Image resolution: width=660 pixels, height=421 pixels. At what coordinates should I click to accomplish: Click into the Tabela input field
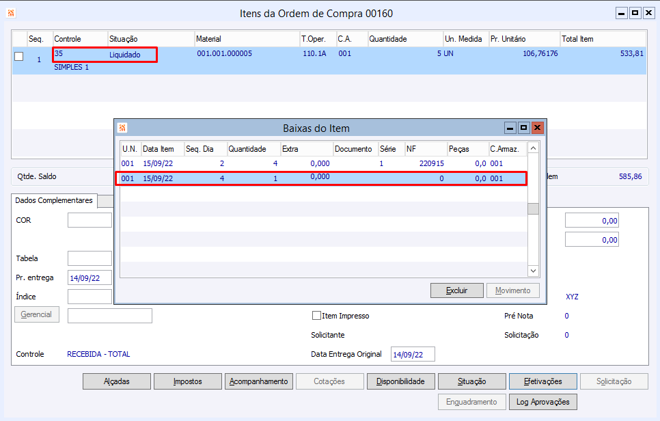click(90, 258)
